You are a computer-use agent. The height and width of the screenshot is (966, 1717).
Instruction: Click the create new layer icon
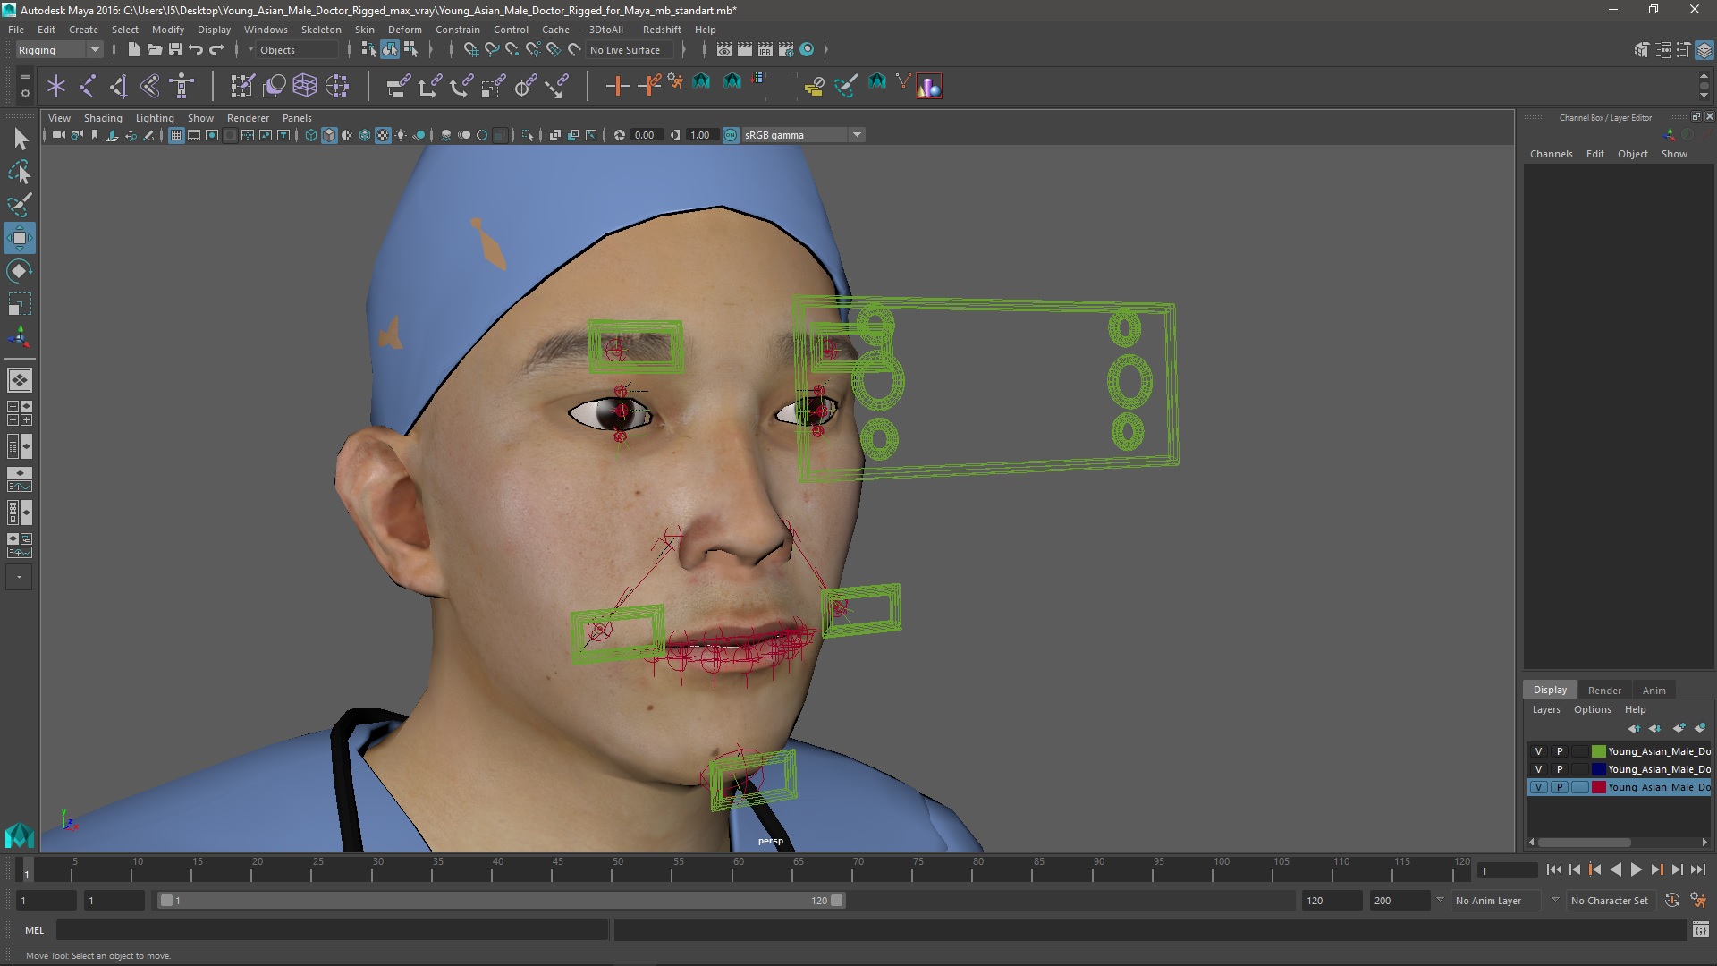1679,728
